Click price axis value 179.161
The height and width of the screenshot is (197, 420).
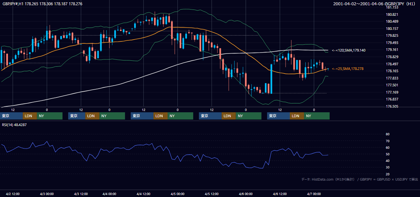tap(391, 50)
